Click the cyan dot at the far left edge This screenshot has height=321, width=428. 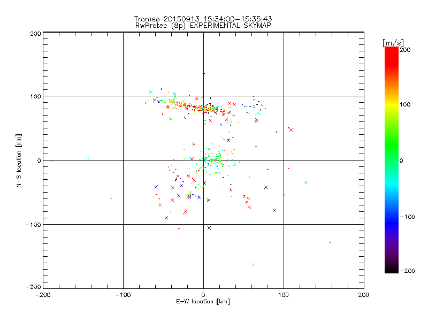click(52, 162)
